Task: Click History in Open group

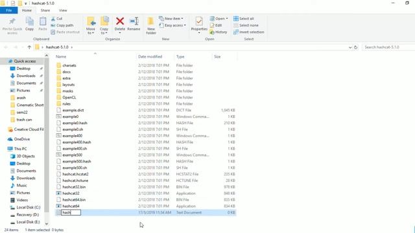Action: point(219,32)
